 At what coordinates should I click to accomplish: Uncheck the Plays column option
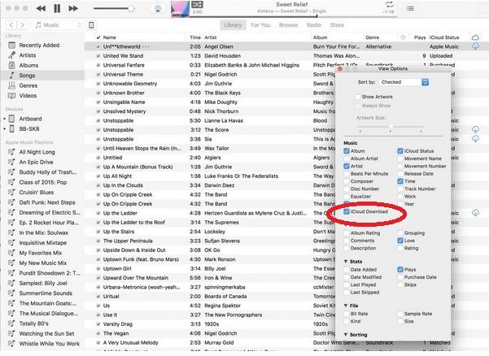400,269
